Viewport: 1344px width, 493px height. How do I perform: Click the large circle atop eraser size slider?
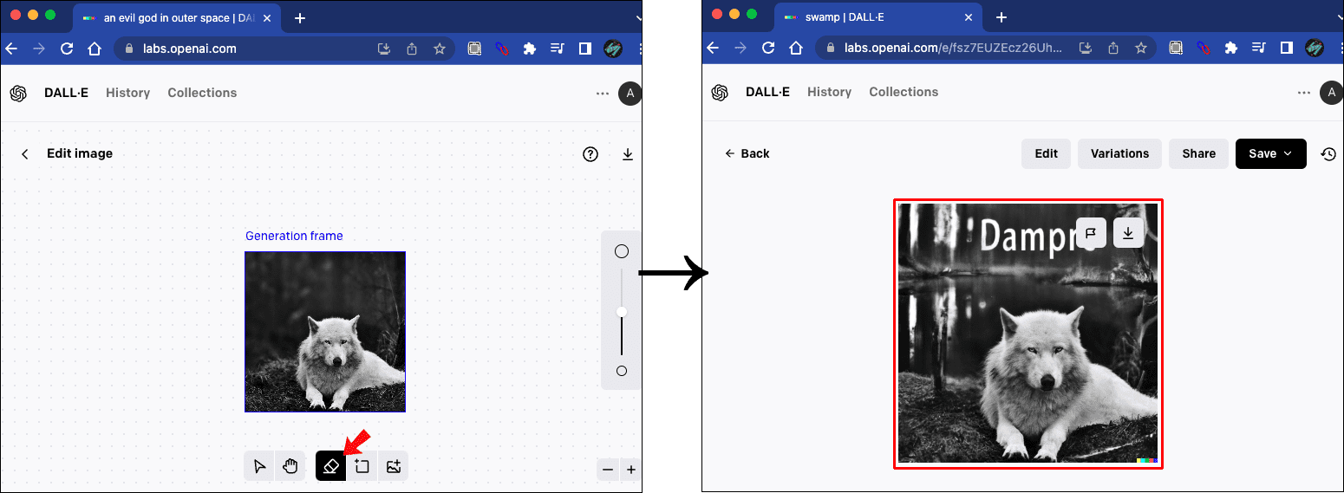point(622,251)
